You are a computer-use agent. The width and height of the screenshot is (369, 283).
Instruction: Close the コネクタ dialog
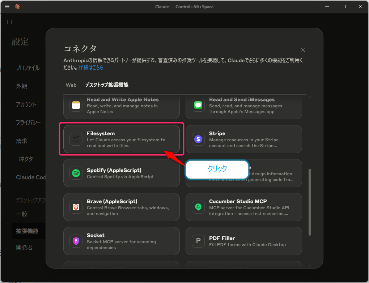point(303,50)
